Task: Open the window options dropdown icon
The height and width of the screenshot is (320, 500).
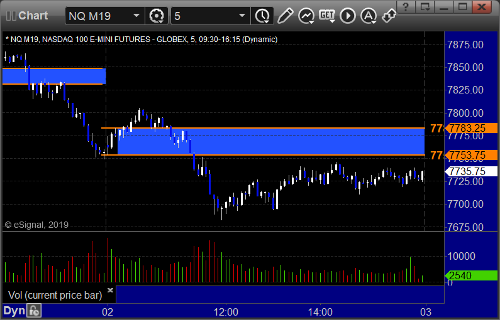Action: point(425,6)
